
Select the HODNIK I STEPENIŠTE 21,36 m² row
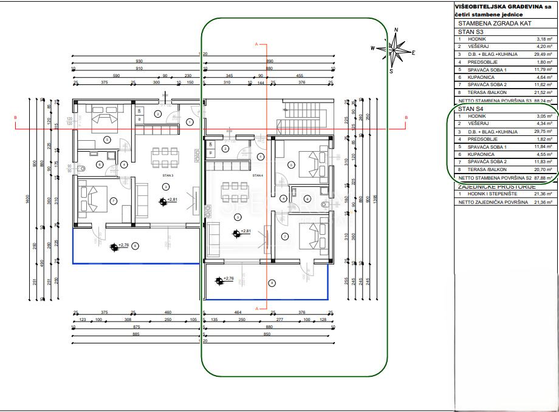(505, 194)
